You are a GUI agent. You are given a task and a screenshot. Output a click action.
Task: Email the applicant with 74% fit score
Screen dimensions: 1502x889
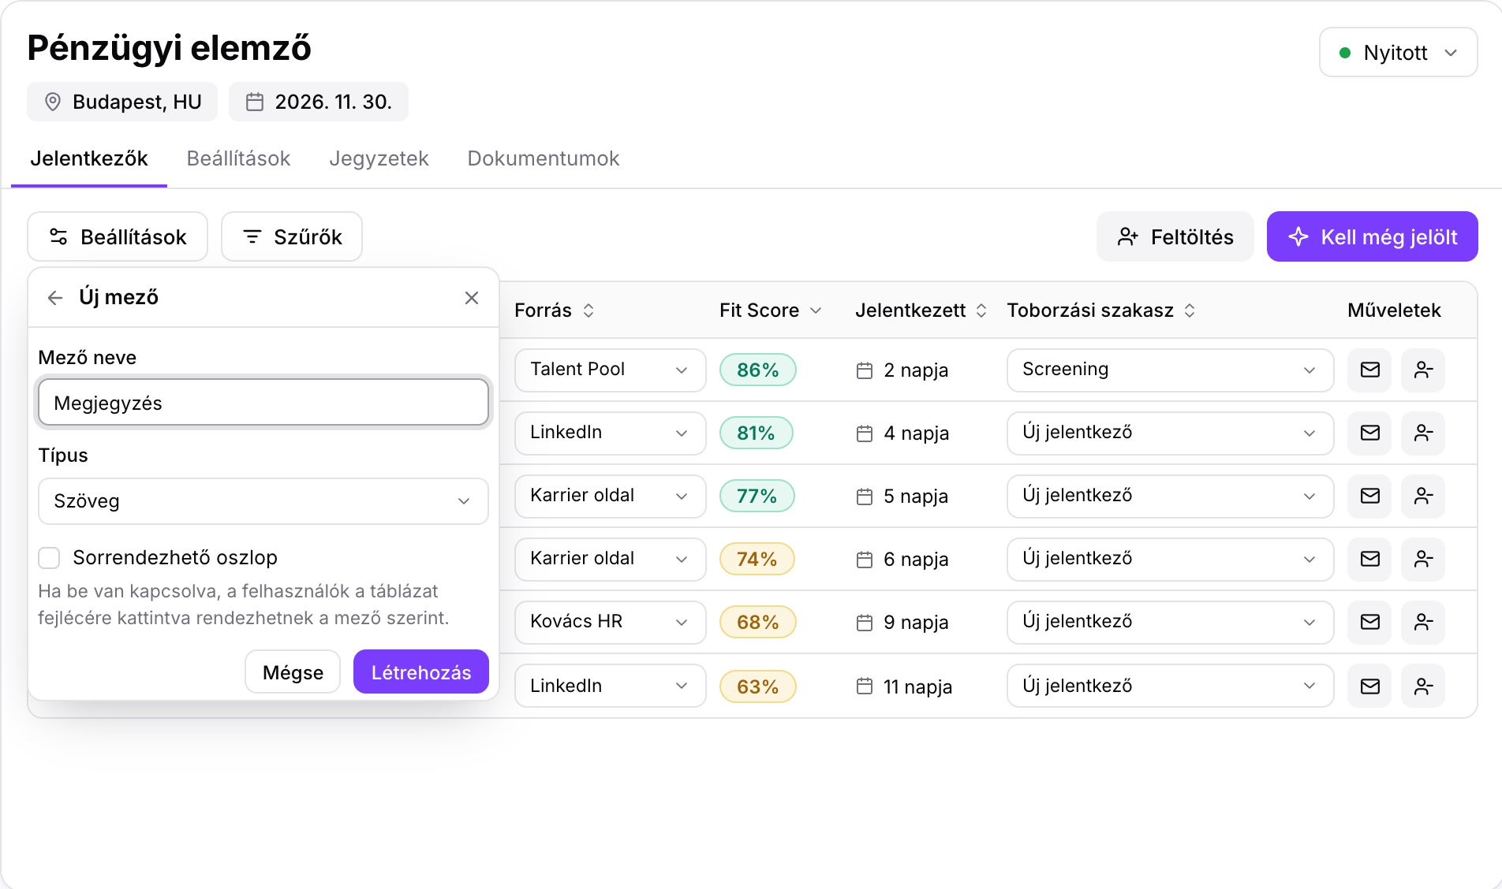pos(1369,559)
